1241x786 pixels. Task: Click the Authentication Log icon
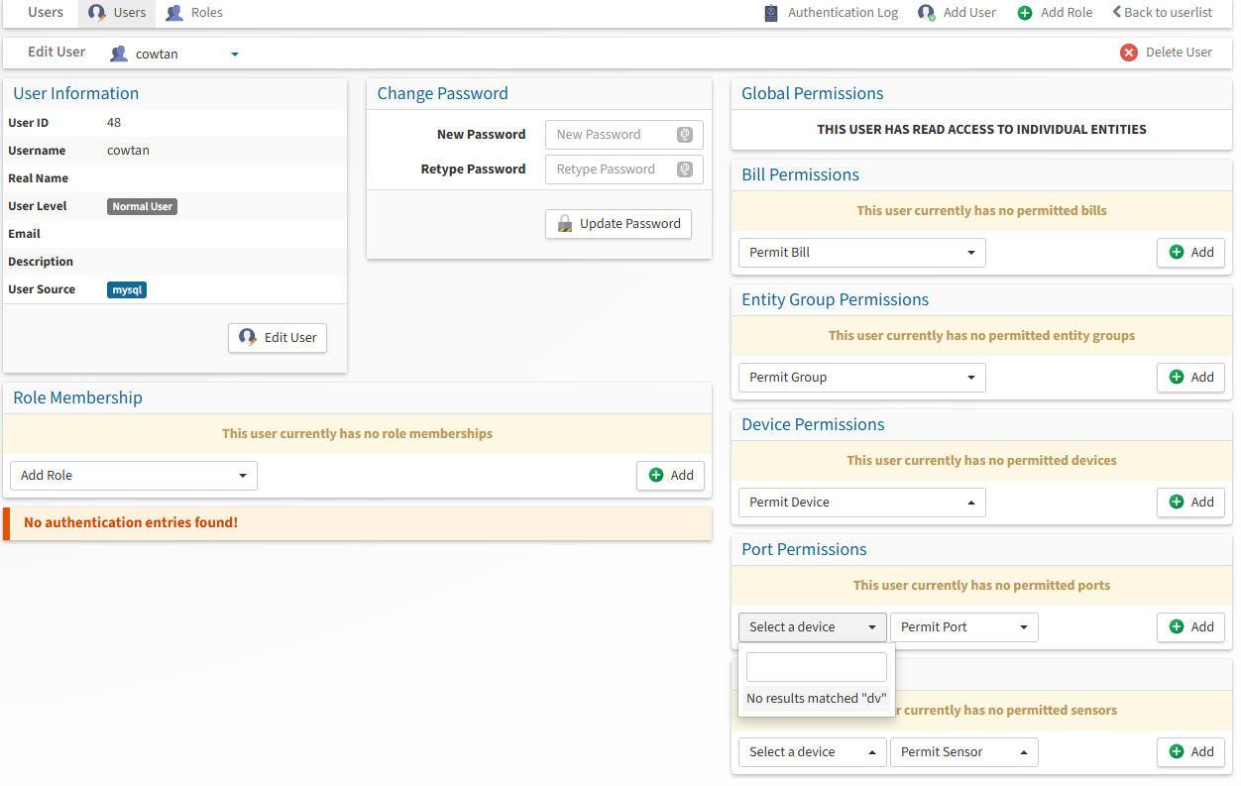tap(771, 13)
